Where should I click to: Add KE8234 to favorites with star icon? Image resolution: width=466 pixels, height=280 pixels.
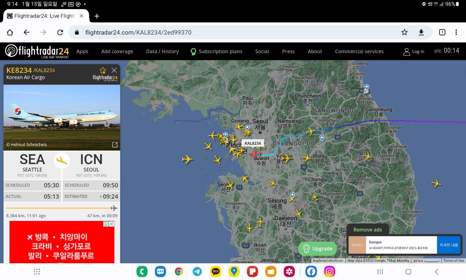click(103, 70)
